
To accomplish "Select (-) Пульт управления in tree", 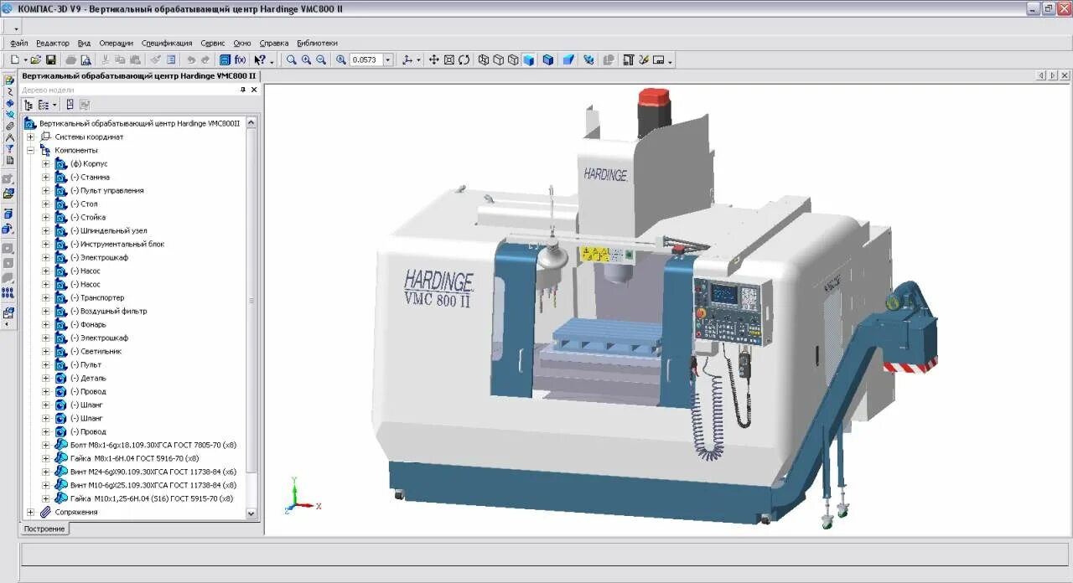I will point(106,190).
